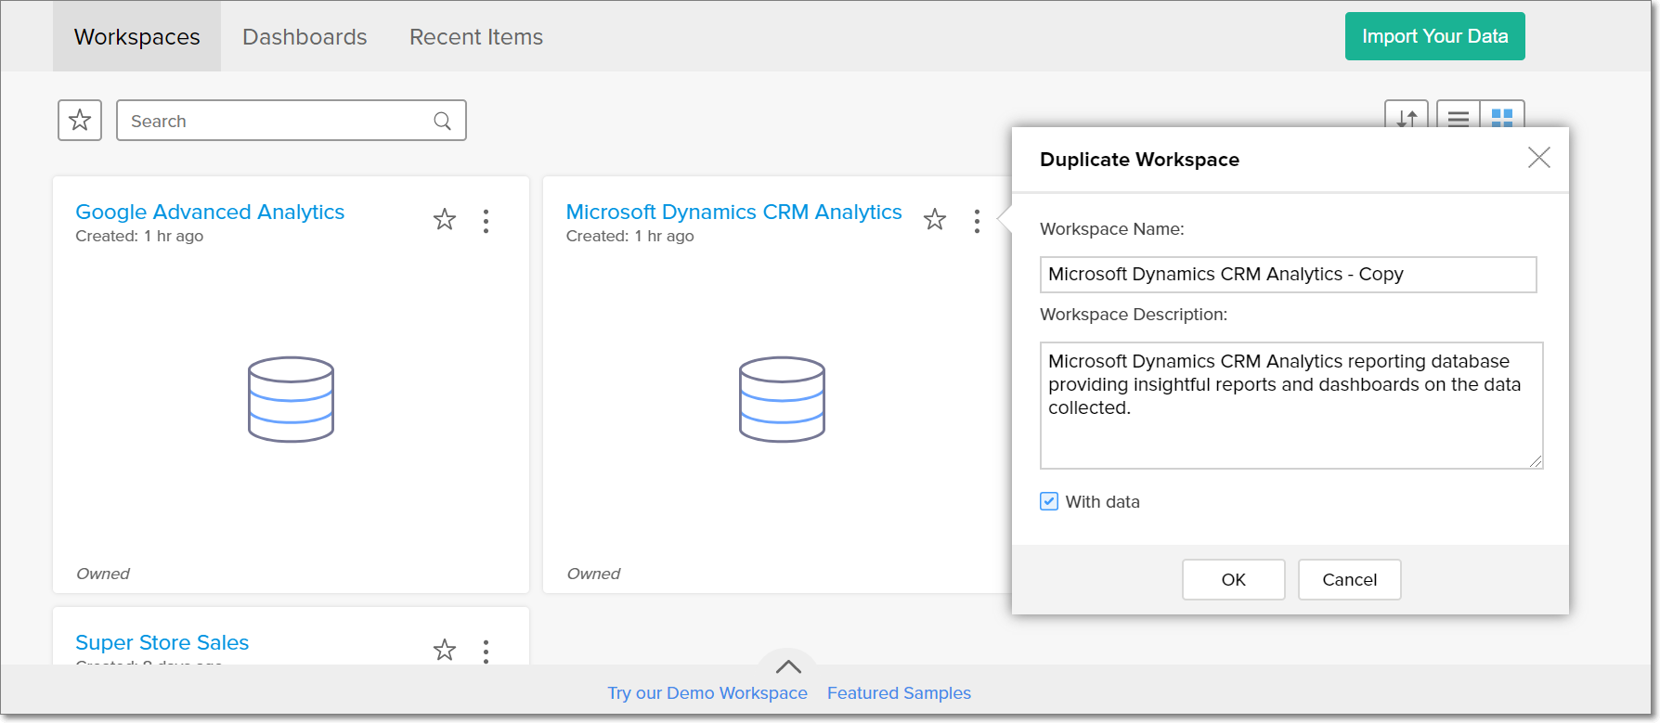The image size is (1660, 723).
Task: Switch to list view
Action: point(1459,116)
